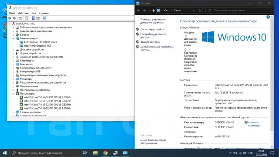Click the monitor scan icon in Device Manager toolbar

click(44, 18)
